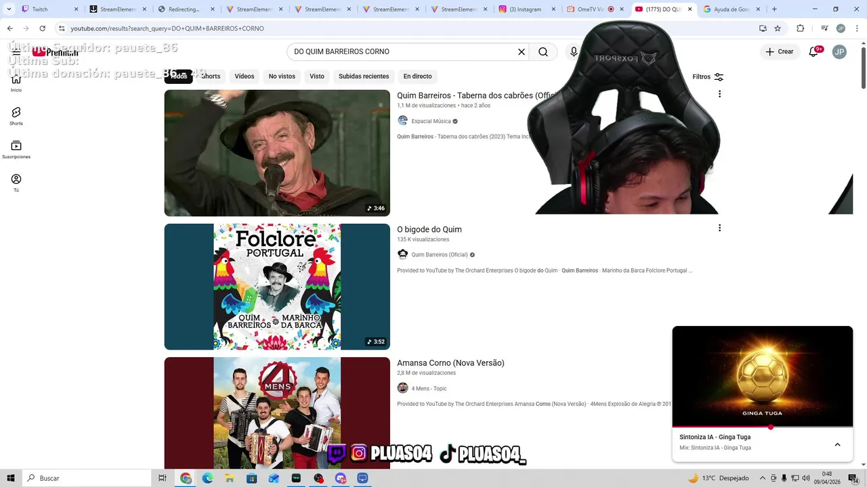867x487 pixels.
Task: Play the Taberna dos cabrões thumbnail
Action: click(x=277, y=153)
